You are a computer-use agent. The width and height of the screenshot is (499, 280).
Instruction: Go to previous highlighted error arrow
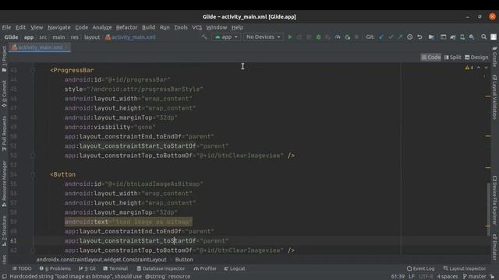tap(478, 68)
